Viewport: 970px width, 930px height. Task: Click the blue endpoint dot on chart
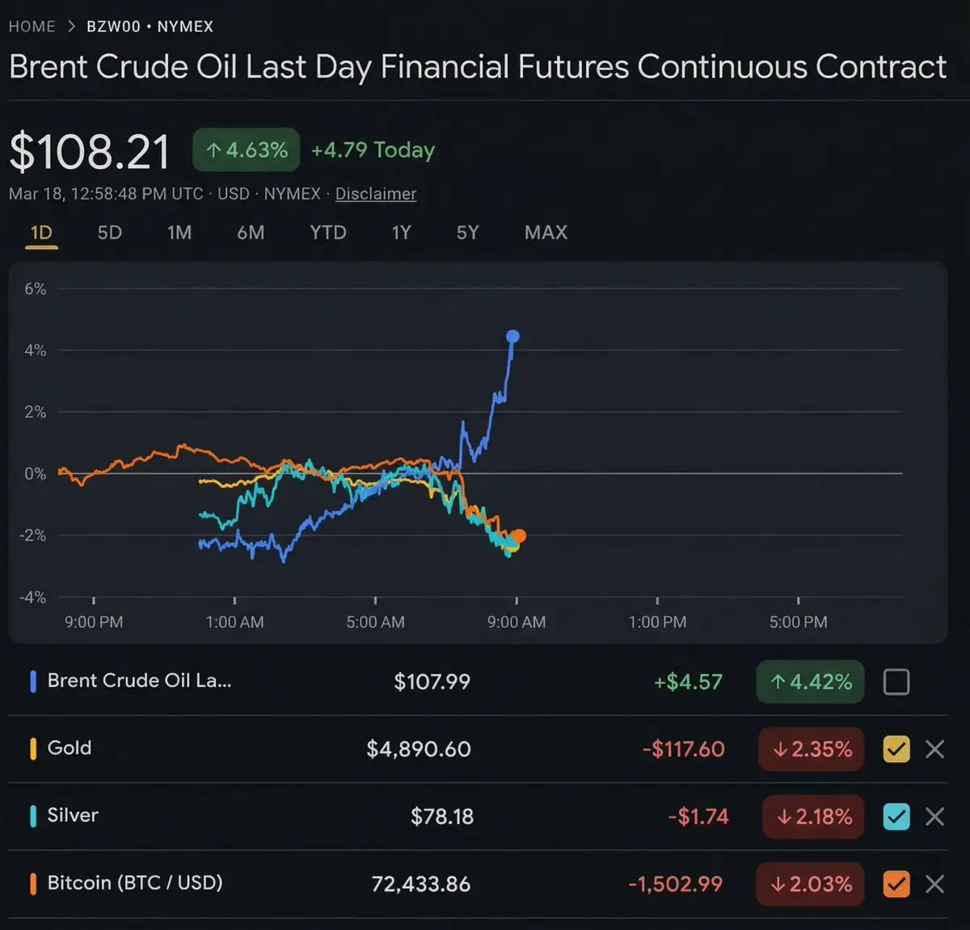(x=512, y=336)
